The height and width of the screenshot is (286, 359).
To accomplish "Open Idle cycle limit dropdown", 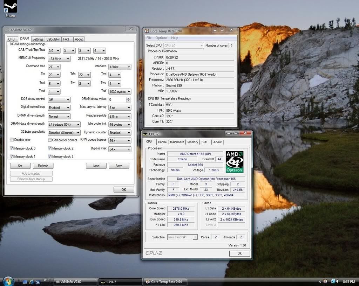I will (120, 125).
